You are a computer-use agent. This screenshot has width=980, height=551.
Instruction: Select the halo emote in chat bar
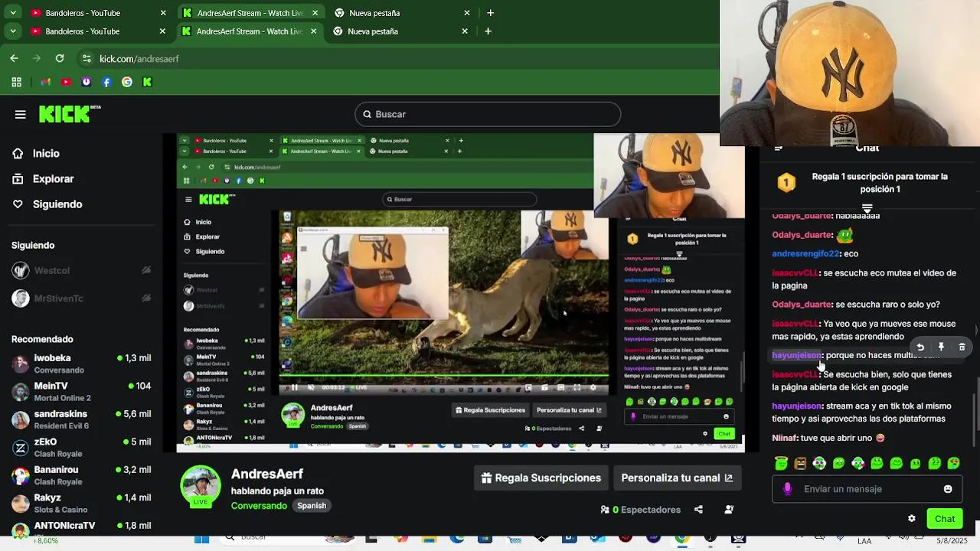coord(781,463)
